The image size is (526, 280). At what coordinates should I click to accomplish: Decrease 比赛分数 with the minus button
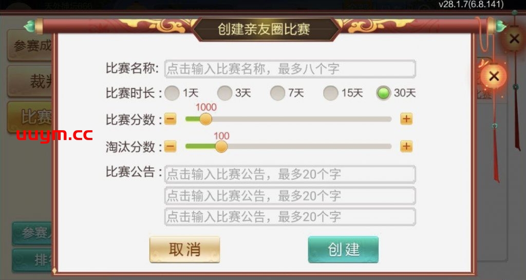point(171,119)
